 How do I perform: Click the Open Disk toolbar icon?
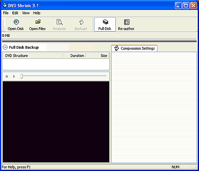point(16,22)
